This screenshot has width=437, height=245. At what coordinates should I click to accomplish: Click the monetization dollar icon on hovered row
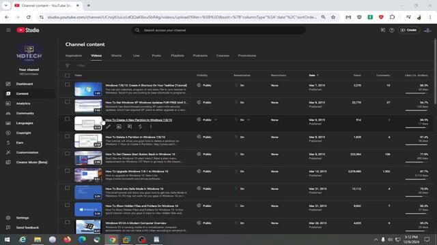[140, 127]
